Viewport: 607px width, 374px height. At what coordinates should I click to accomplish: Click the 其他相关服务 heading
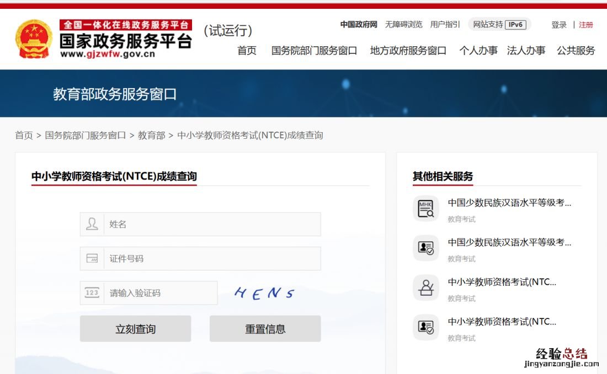(x=443, y=176)
